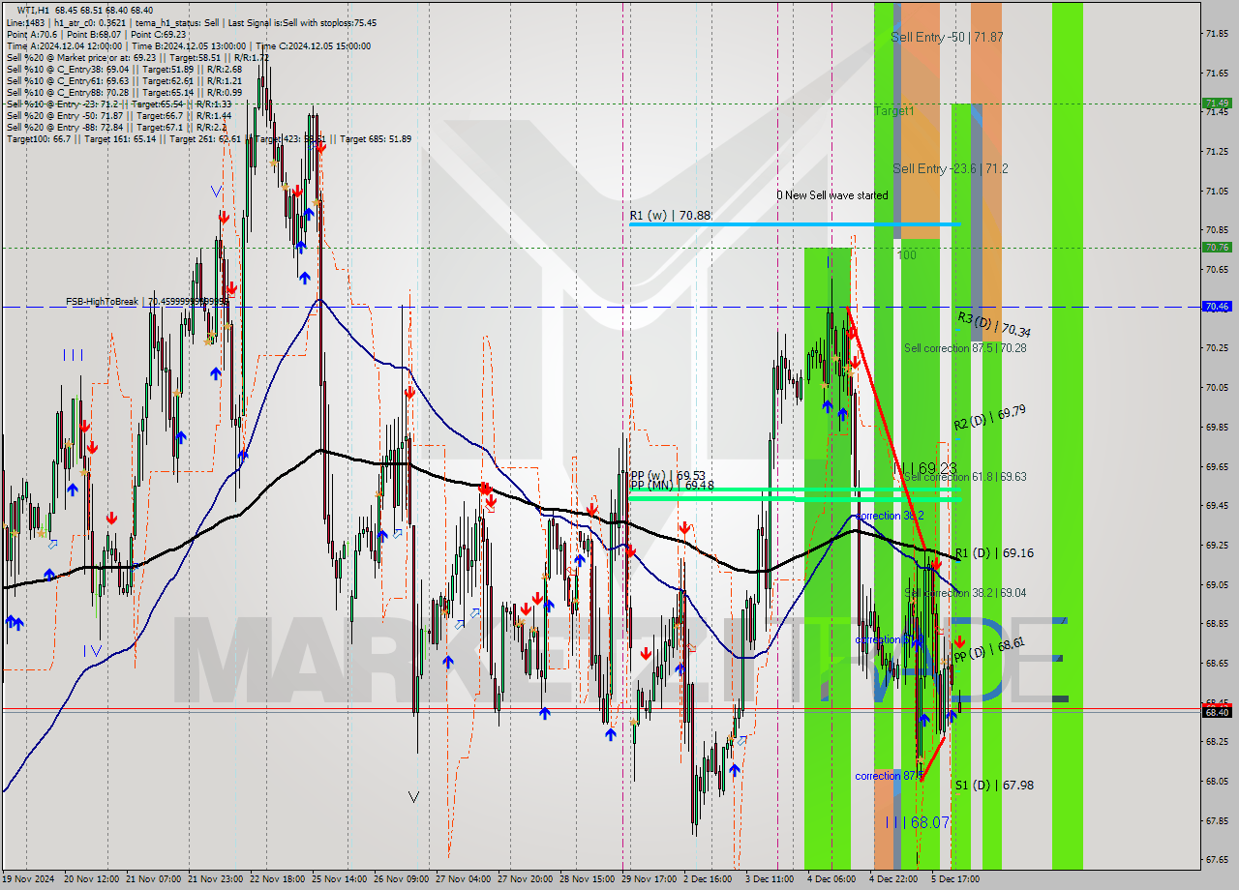Click the 'Sell %10 @ Entry -23: 71.2' line

[119, 104]
